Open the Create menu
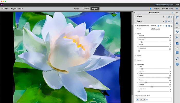The width and height of the screenshot is (180, 103). coord(157,9)
